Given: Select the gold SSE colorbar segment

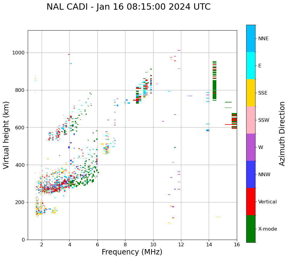Looking at the screenshot, I should 251,93.
